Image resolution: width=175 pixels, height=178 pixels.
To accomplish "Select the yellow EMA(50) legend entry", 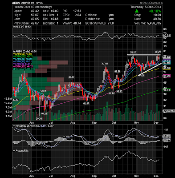I will point(23,54).
